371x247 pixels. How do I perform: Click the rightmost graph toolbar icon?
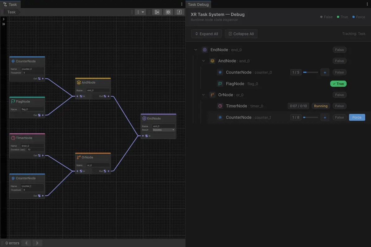(179, 12)
